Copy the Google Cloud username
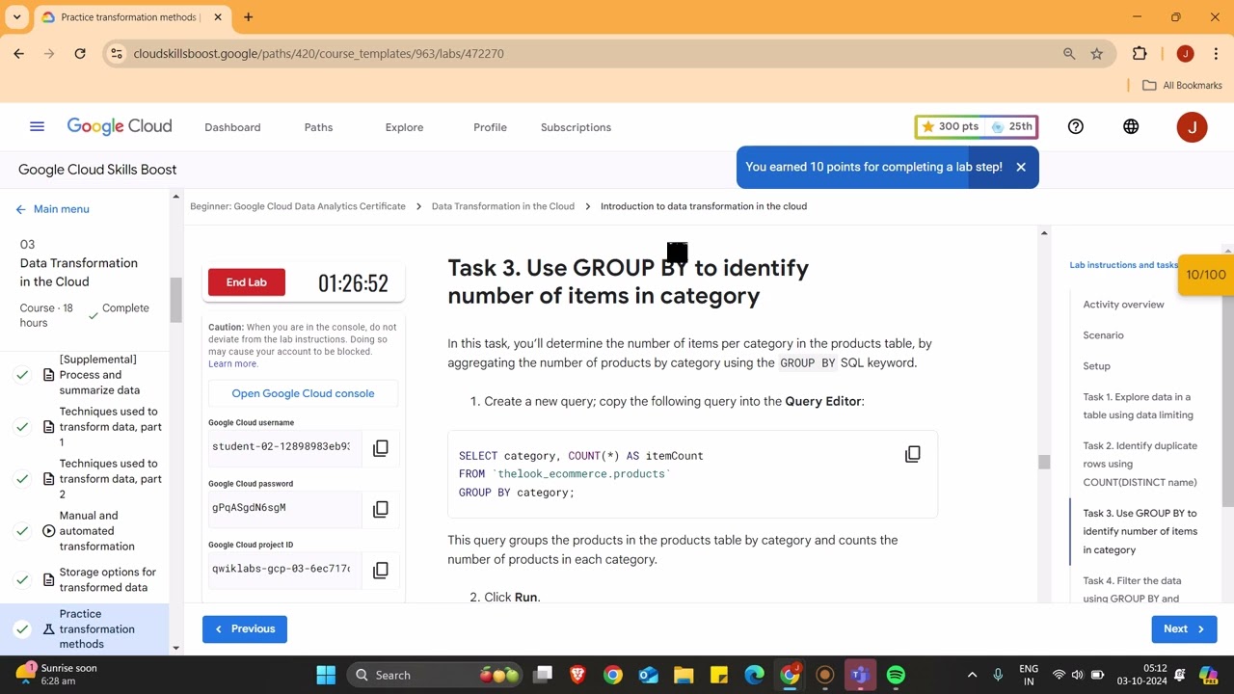Viewport: 1234px width, 694px height. (x=381, y=448)
